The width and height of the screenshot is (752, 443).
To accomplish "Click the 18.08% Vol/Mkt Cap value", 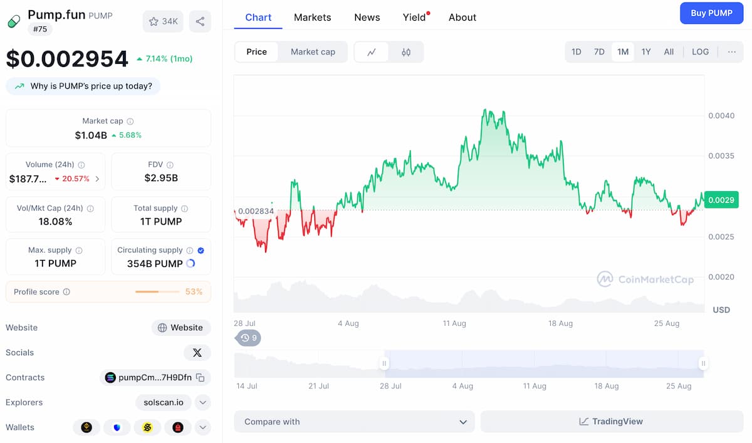I will tap(55, 221).
